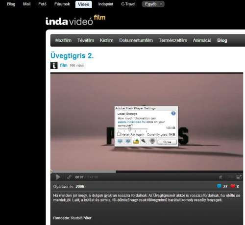
Task: Open the Camera tab icon in Flash settings
Action: pyautogui.click(x=152, y=141)
